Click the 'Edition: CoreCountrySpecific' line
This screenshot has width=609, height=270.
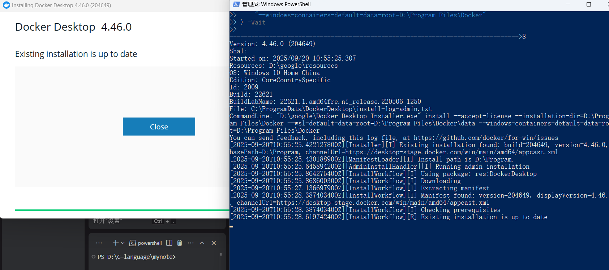pyautogui.click(x=280, y=80)
